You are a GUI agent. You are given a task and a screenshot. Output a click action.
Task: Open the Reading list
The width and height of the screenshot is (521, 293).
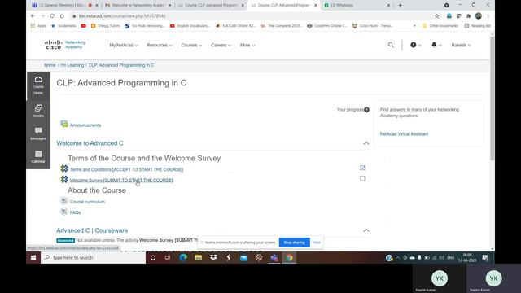478,25
